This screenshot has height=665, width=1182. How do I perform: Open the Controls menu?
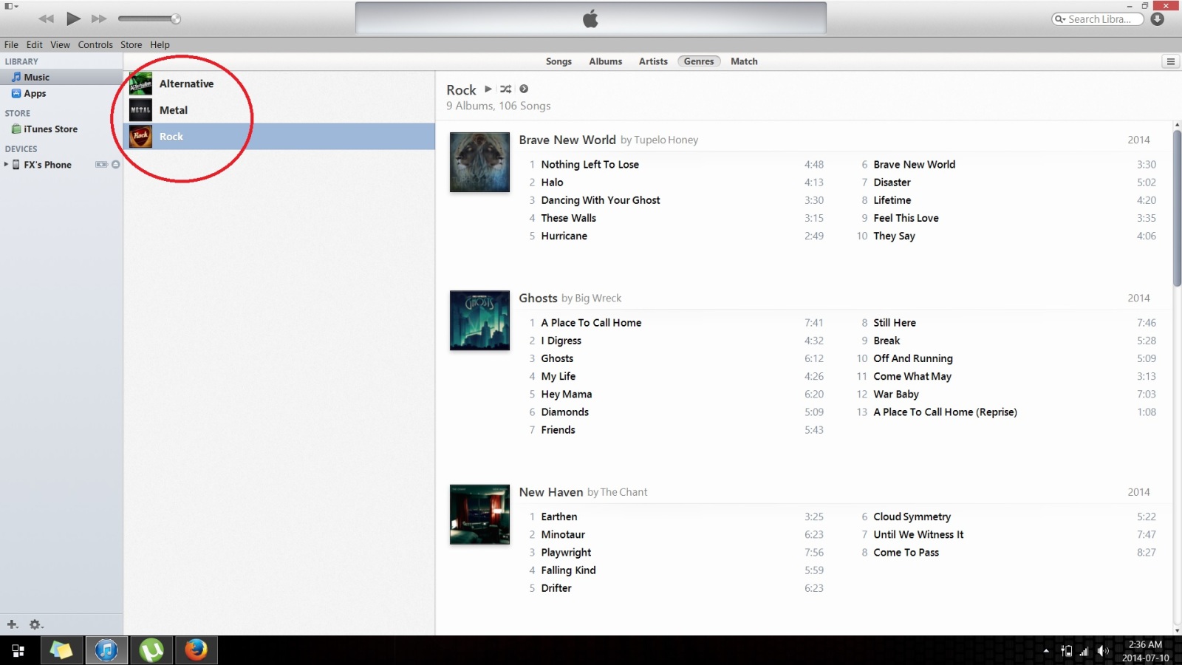[95, 44]
